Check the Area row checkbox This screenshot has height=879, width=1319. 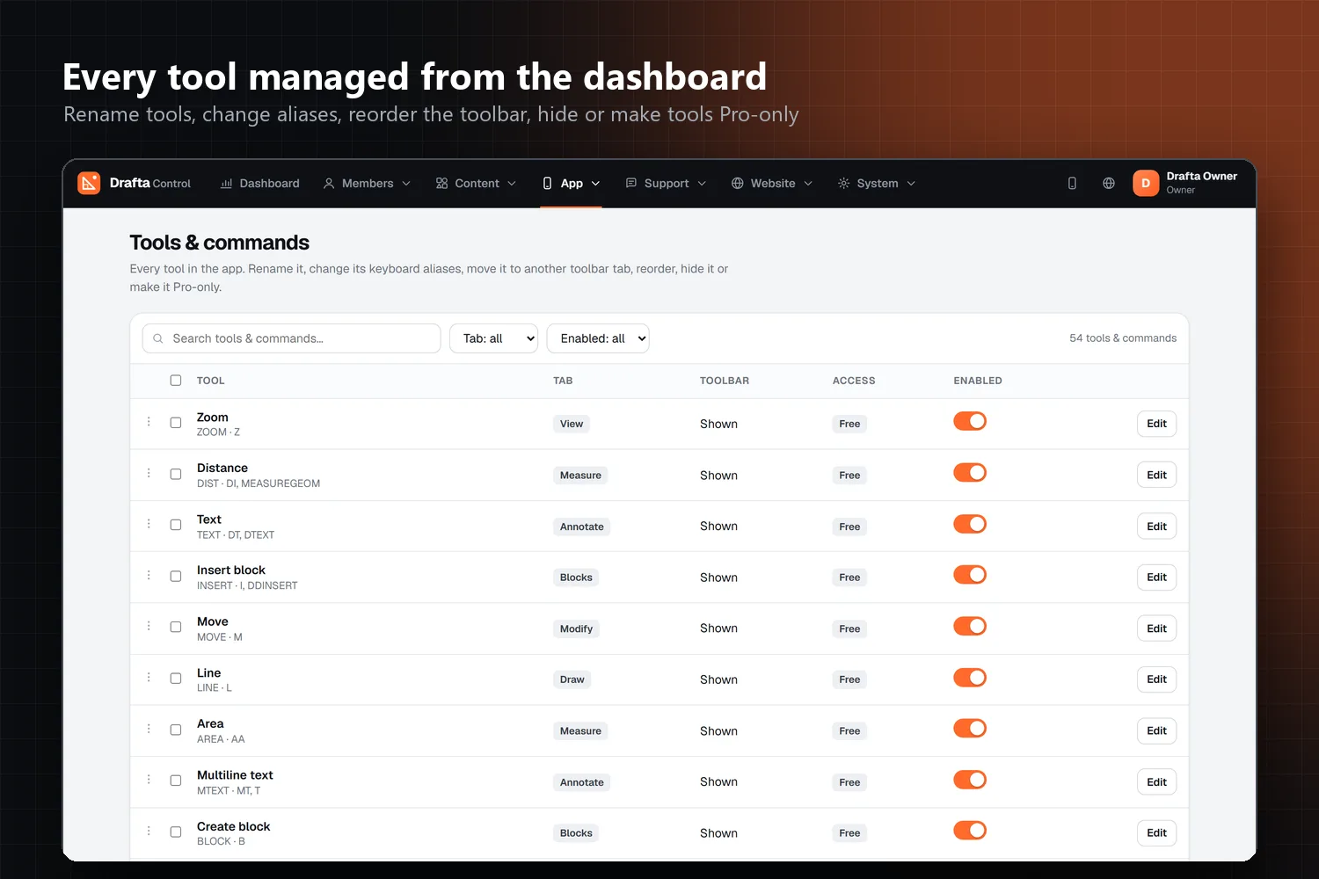point(176,730)
